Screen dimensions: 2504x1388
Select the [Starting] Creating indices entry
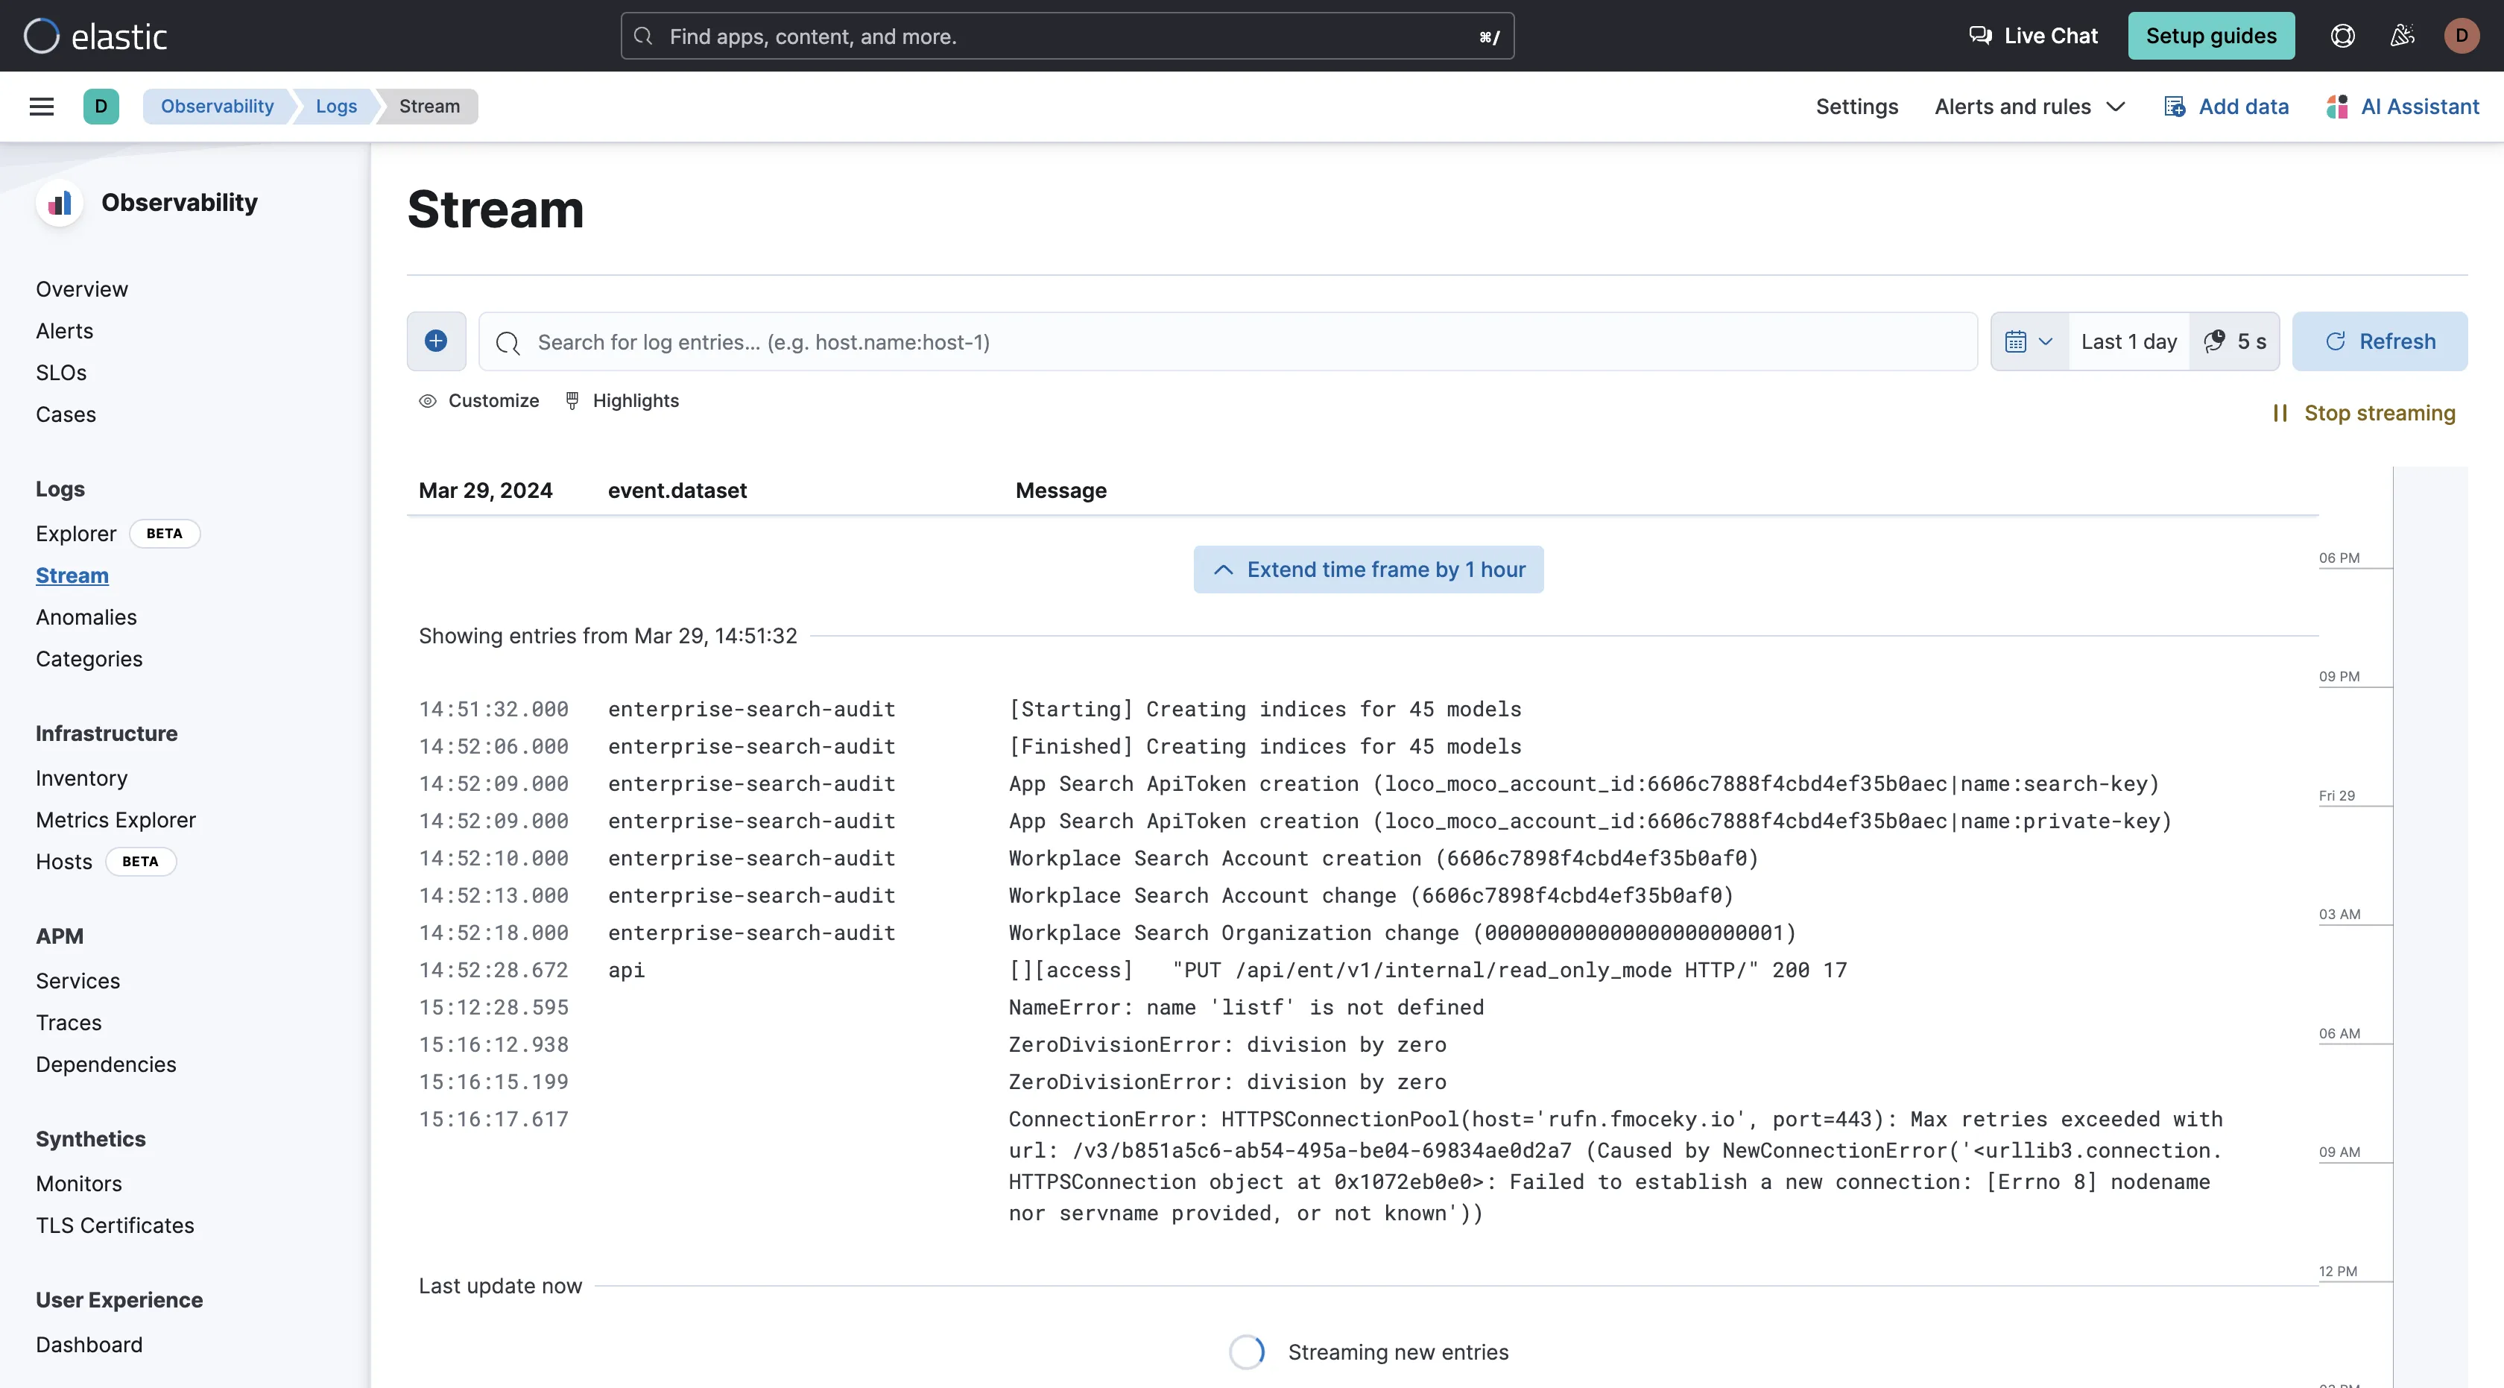point(1363,710)
